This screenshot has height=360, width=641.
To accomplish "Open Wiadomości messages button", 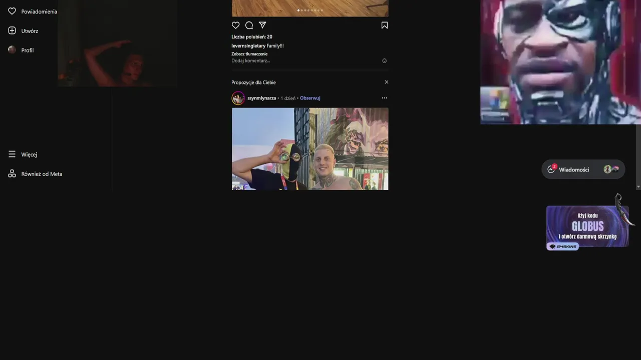I will click(583, 169).
